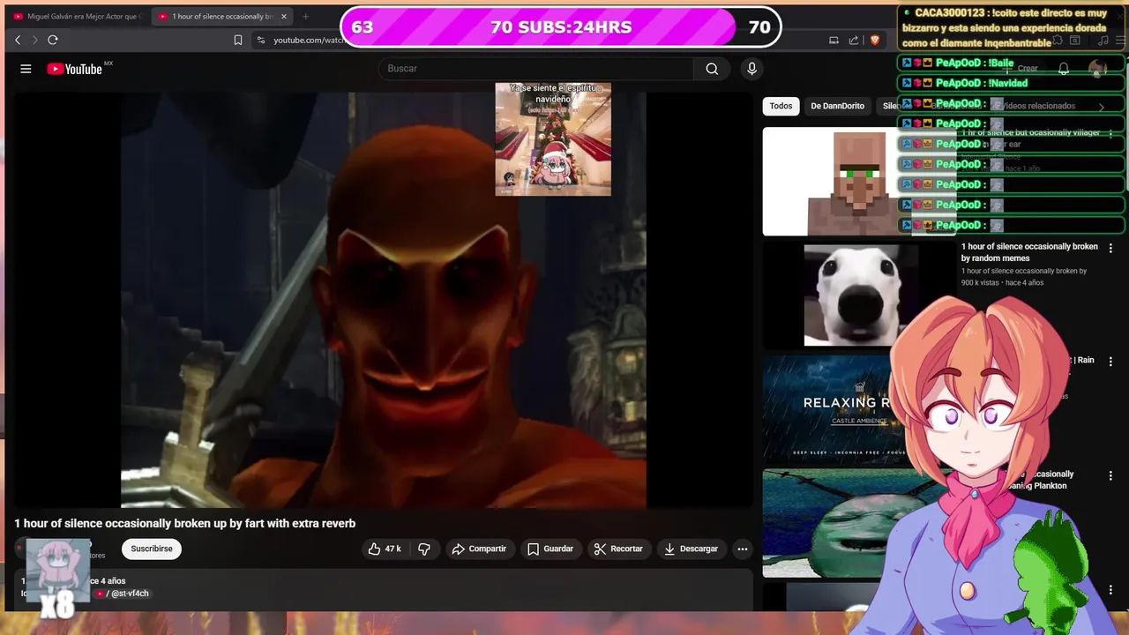Open more actions three-dot menu under video

(x=743, y=549)
